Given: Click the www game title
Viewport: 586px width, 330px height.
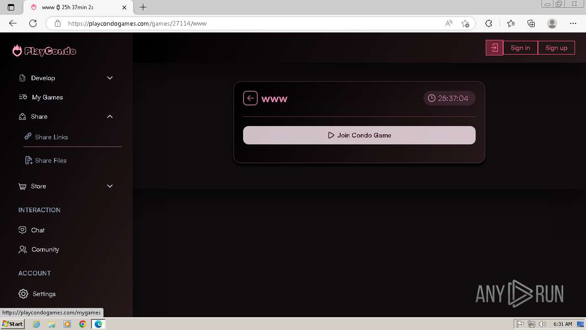Looking at the screenshot, I should pos(274,99).
